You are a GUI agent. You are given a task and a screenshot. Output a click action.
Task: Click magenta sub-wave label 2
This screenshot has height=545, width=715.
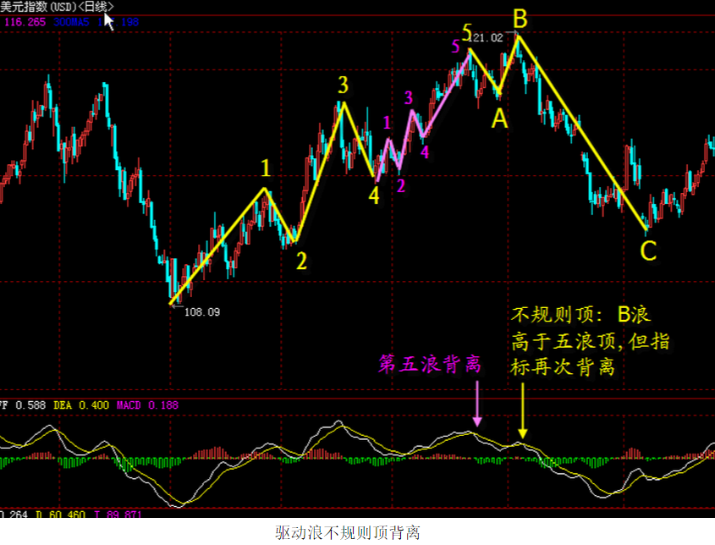click(401, 185)
